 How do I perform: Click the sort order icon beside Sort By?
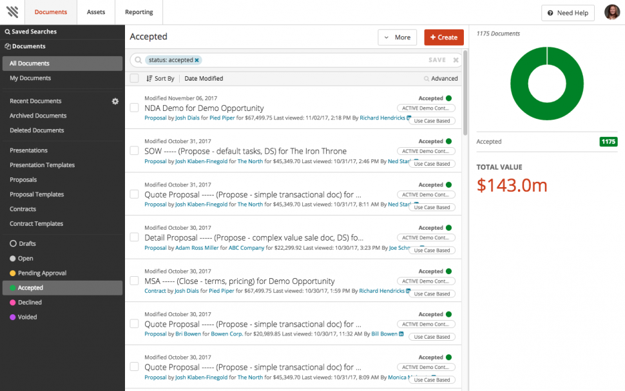coord(149,79)
